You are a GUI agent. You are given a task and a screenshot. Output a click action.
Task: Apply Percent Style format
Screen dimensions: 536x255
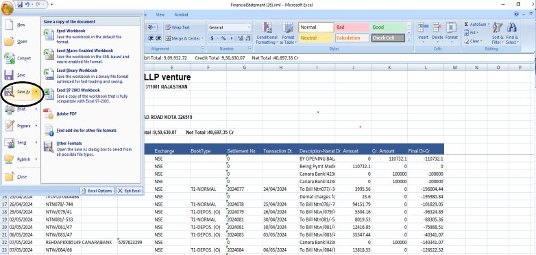(x=223, y=38)
